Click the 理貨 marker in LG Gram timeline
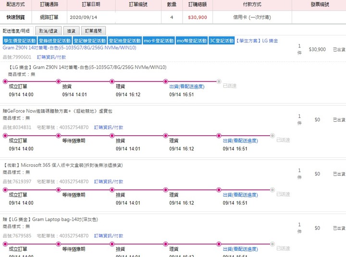 (x=112, y=82)
